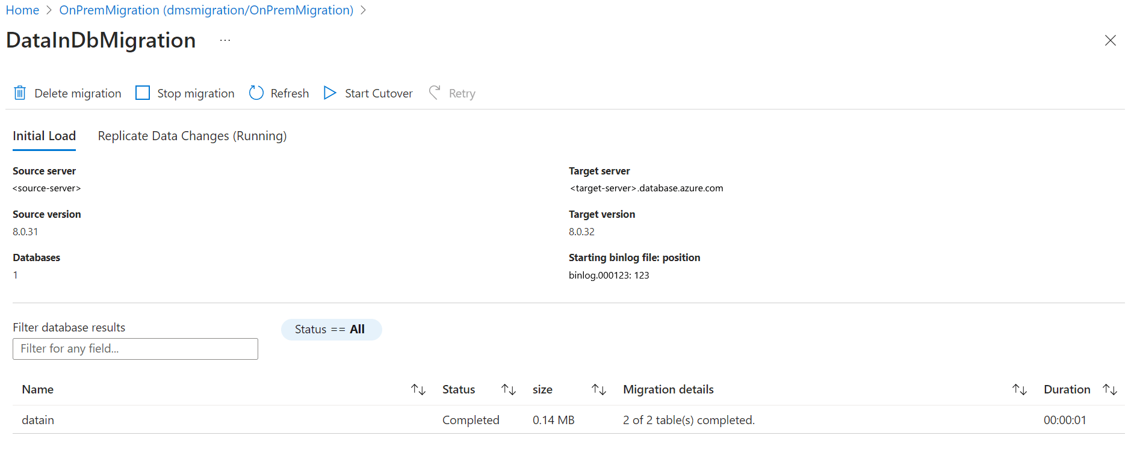1134x450 pixels.
Task: Open the ellipsis more options menu
Action: [225, 40]
